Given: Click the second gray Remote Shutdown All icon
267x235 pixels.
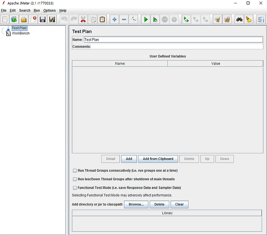Looking at the screenshot, I should tap(205, 19).
